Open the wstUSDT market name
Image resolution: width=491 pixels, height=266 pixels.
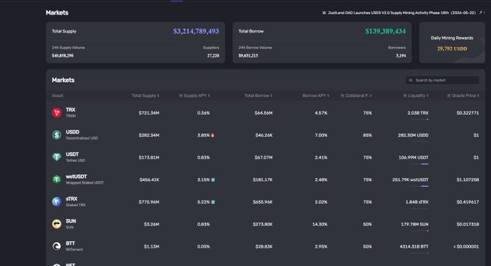pos(76,176)
